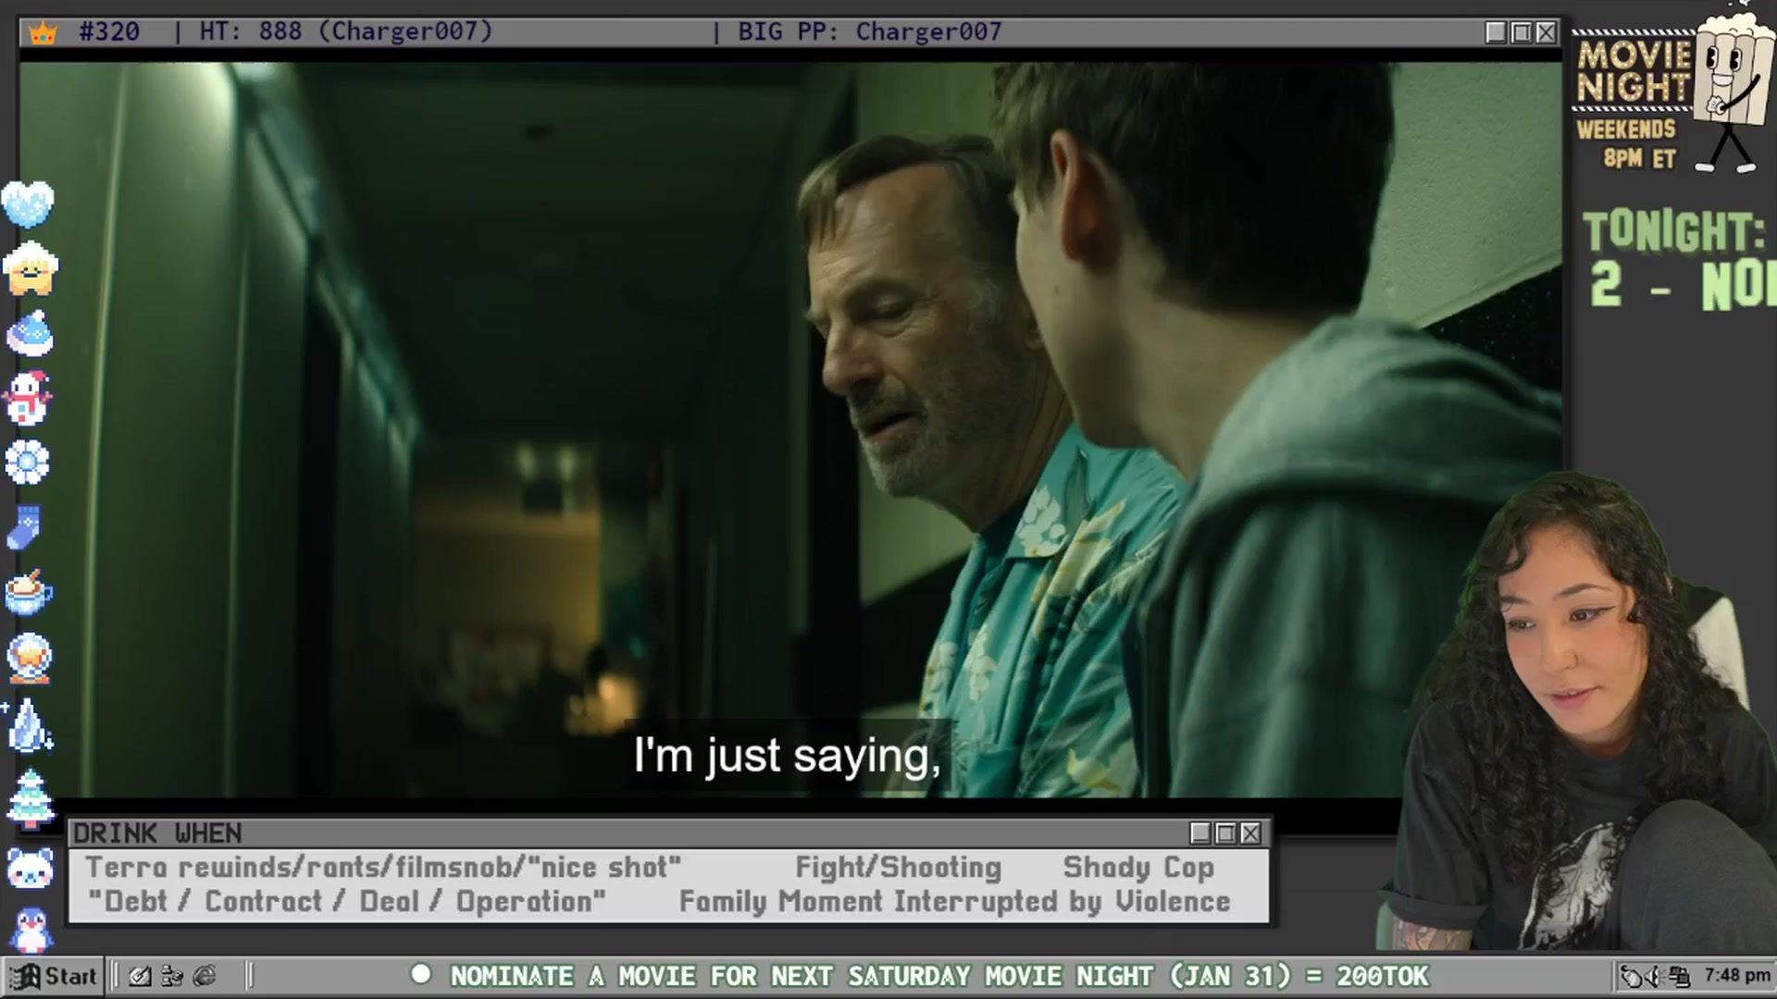Viewport: 1777px width, 999px height.
Task: Open the Start menu on the taskbar
Action: 53,976
